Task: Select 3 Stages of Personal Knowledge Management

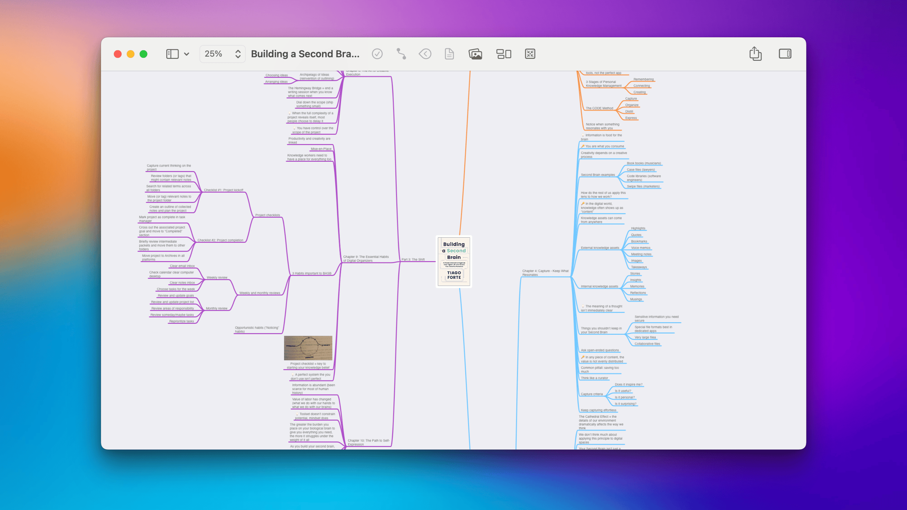Action: pos(604,84)
